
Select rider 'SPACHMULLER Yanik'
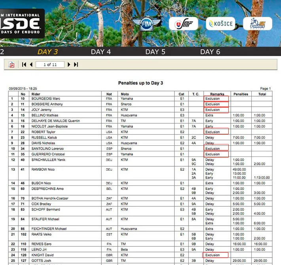click(x=48, y=160)
